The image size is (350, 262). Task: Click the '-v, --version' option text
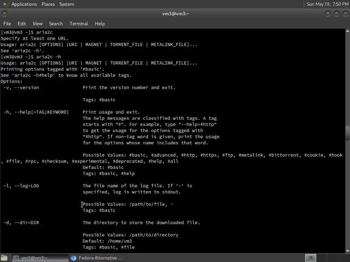21,88
